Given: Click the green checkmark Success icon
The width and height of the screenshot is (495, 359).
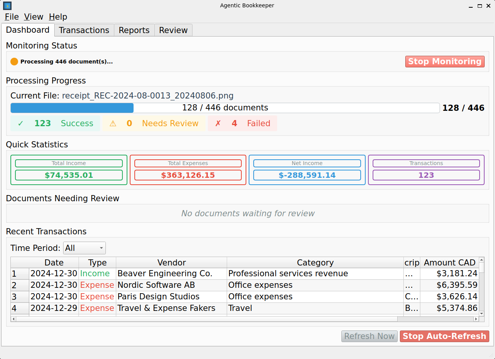Looking at the screenshot, I should tap(21, 123).
